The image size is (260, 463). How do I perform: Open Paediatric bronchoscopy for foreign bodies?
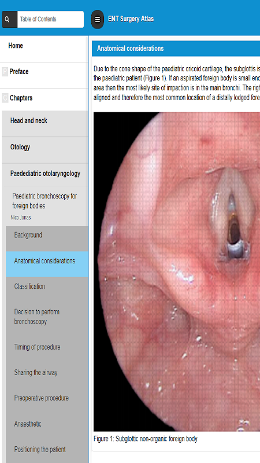[x=45, y=201]
